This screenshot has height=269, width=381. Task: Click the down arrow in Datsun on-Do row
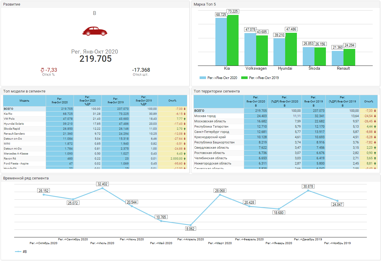point(185,138)
